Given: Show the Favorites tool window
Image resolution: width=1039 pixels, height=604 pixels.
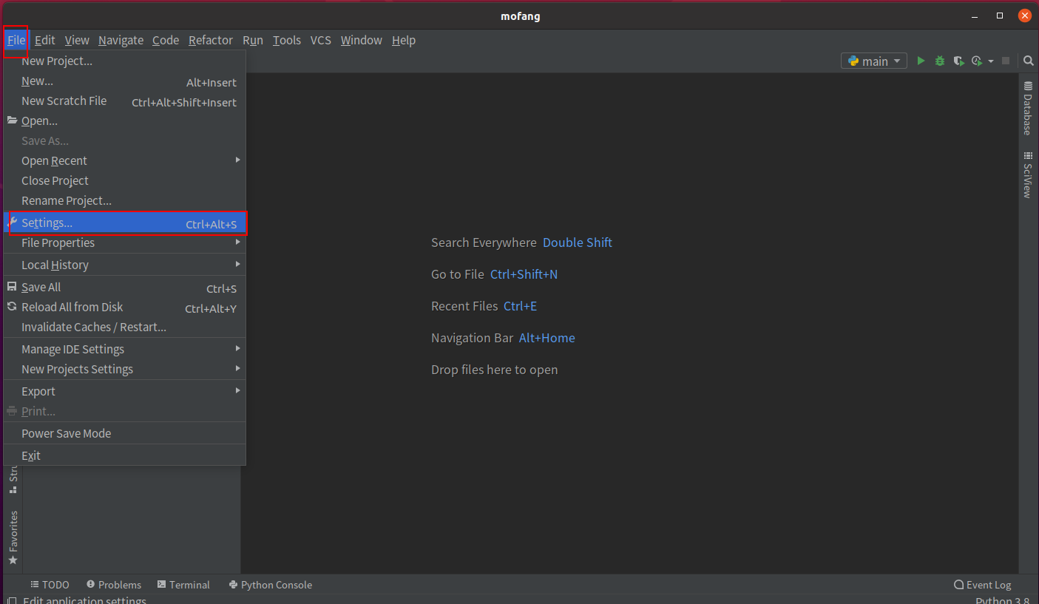Looking at the screenshot, I should pos(13,537).
